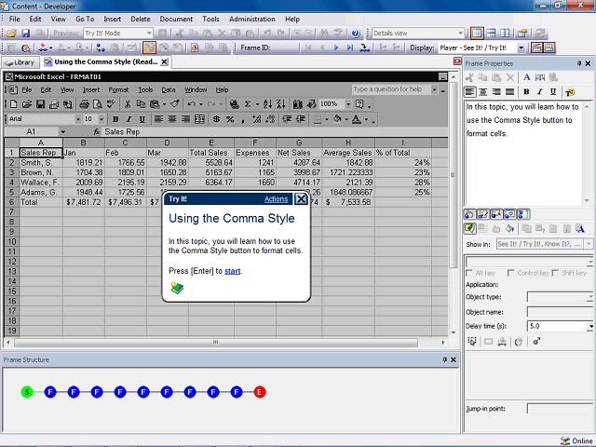Open the Document menu

(x=176, y=19)
